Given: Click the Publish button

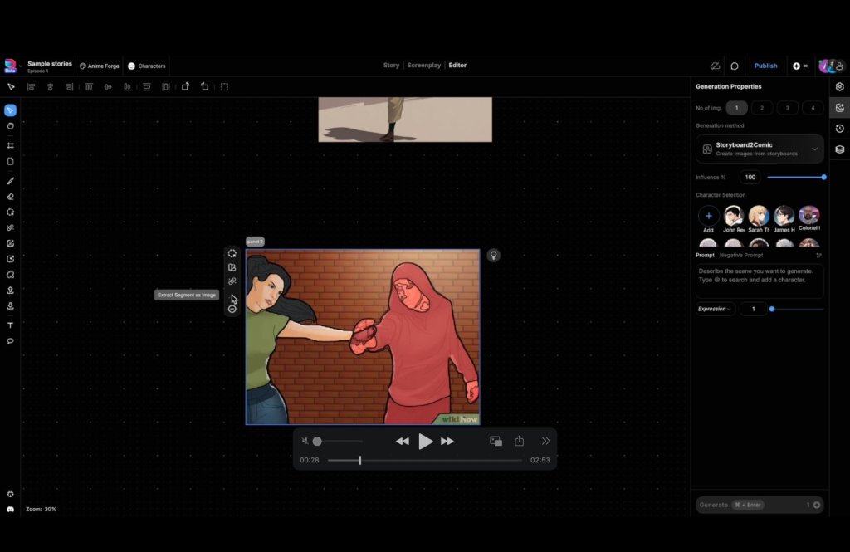Looking at the screenshot, I should 765,66.
